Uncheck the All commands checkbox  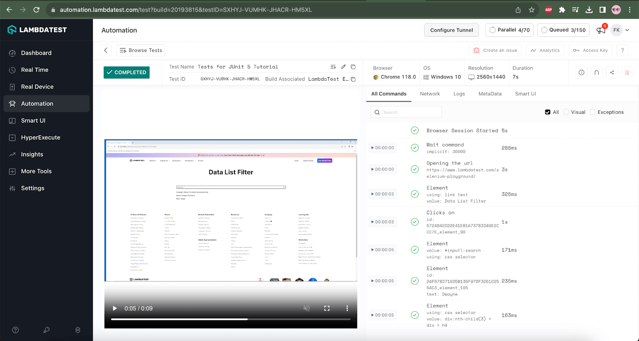(x=548, y=112)
